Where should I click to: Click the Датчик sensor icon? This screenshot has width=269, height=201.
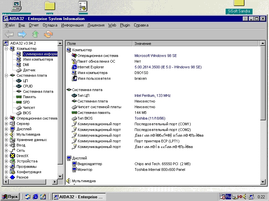(x=19, y=70)
